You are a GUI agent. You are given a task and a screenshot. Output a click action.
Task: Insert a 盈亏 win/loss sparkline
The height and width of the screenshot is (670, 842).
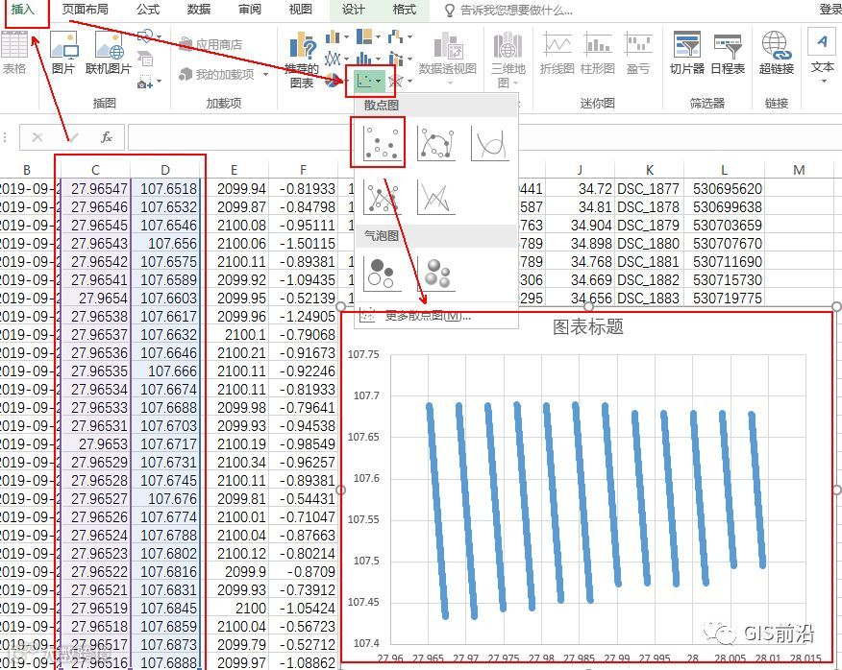point(638,52)
